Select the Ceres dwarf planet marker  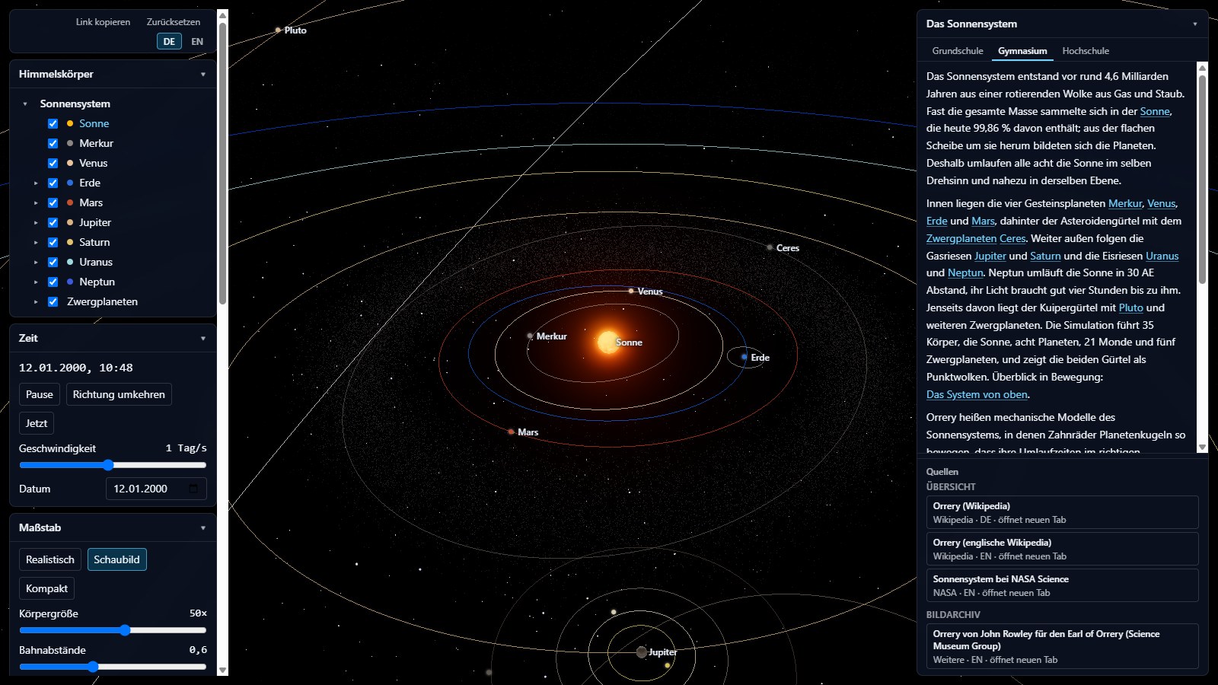[770, 247]
